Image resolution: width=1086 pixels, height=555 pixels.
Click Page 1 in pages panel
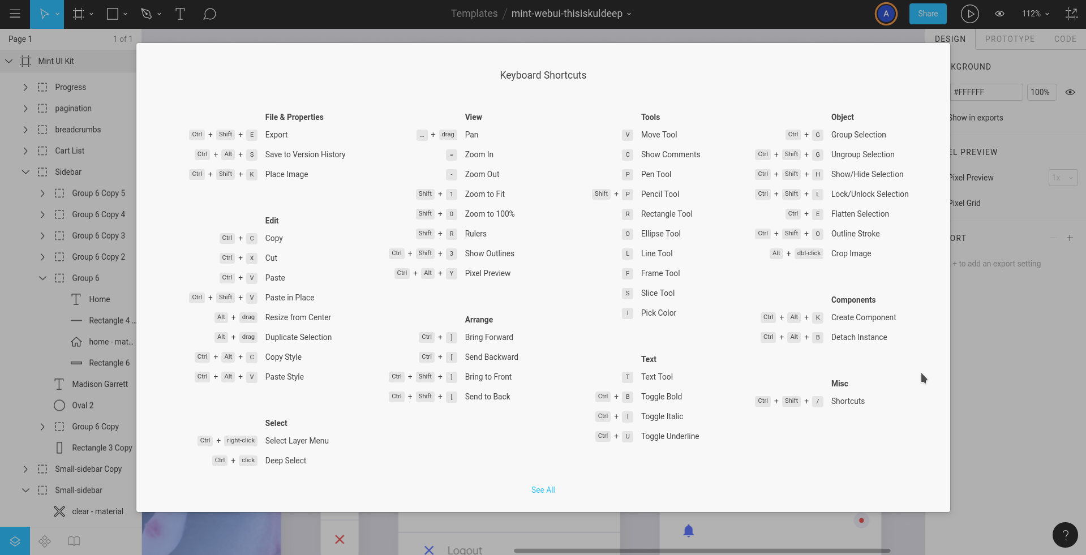pos(20,39)
